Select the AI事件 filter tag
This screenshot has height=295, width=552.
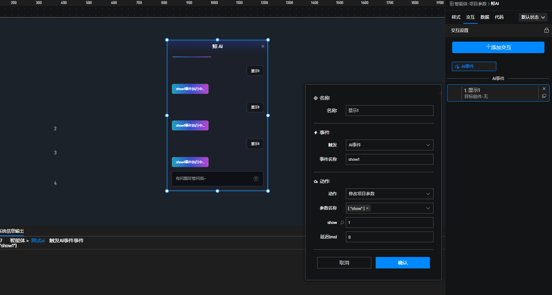tap(474, 66)
